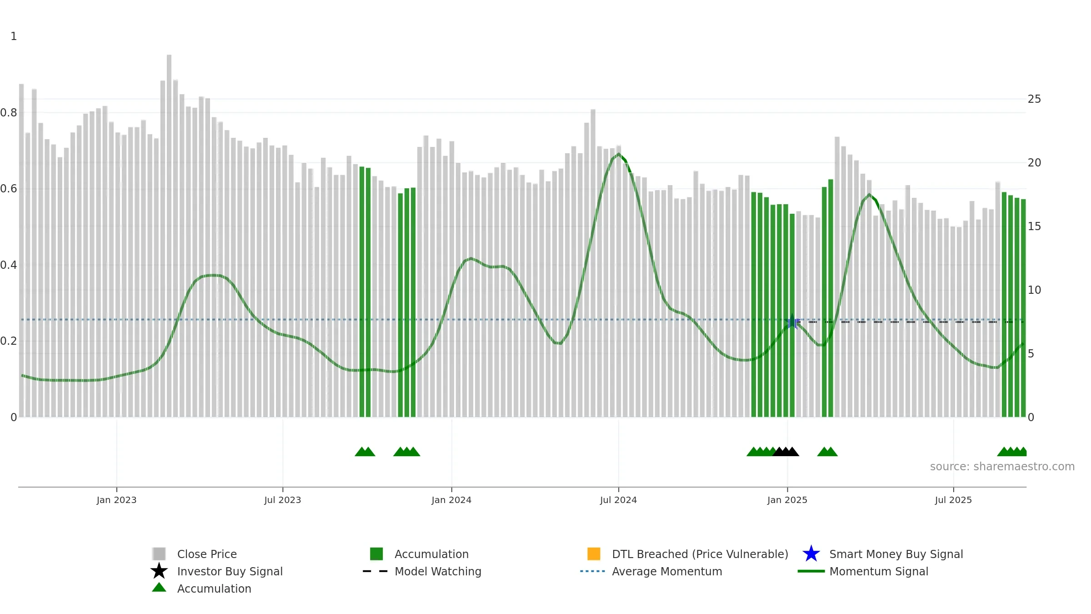Viewport: 1091px width, 614px height.
Task: Click the black Investor Buy Signal star legend icon
Action: tap(159, 571)
